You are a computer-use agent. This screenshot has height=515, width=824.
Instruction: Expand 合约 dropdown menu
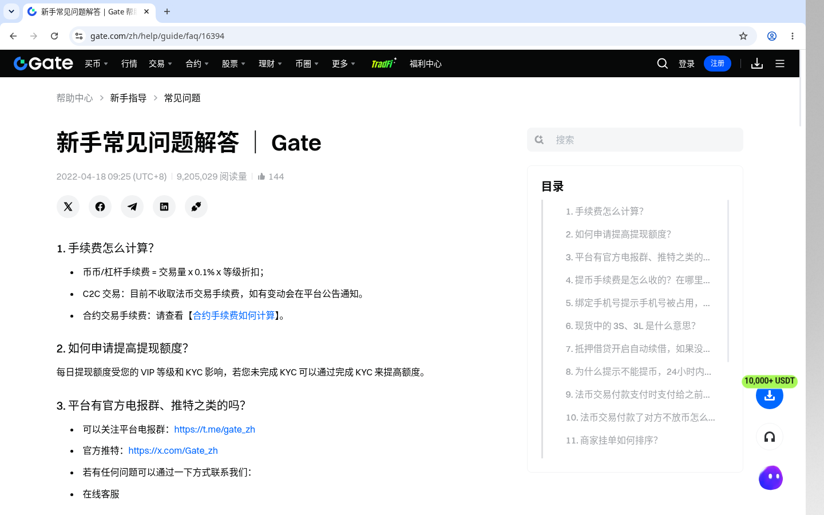pos(197,64)
